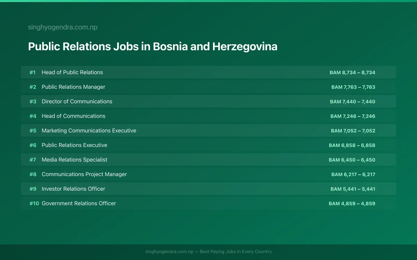Select Investor Relations Officer job title
The width and height of the screenshot is (417, 260).
(73, 189)
